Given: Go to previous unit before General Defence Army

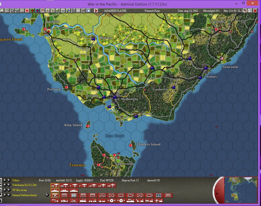Looking at the screenshot, I should 5,195.
